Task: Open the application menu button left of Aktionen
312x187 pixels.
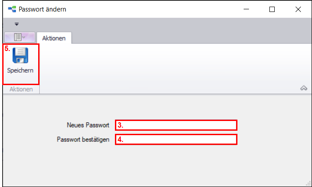Action: coord(19,38)
